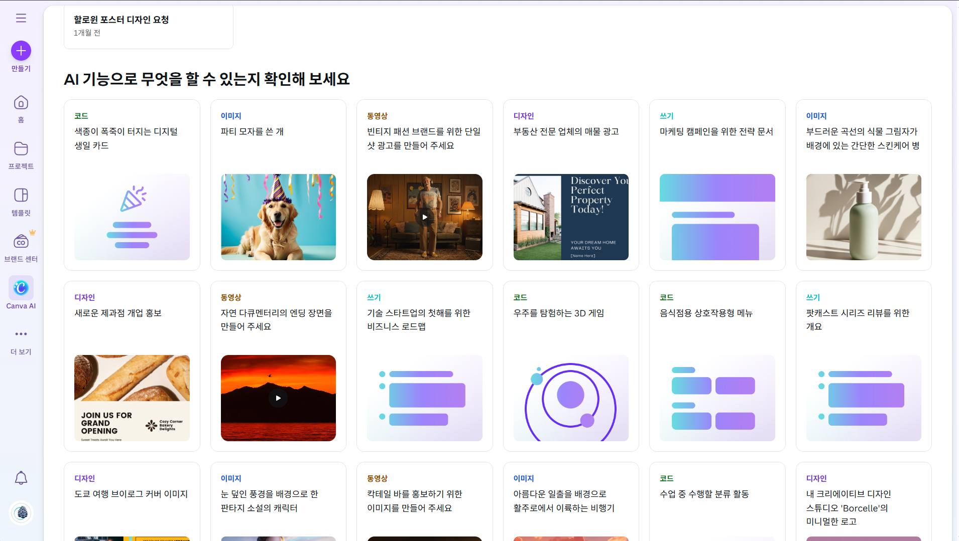Image resolution: width=959 pixels, height=541 pixels.
Task: Select the 판타지 소설의 캐릭터 prompt
Action: (278, 501)
